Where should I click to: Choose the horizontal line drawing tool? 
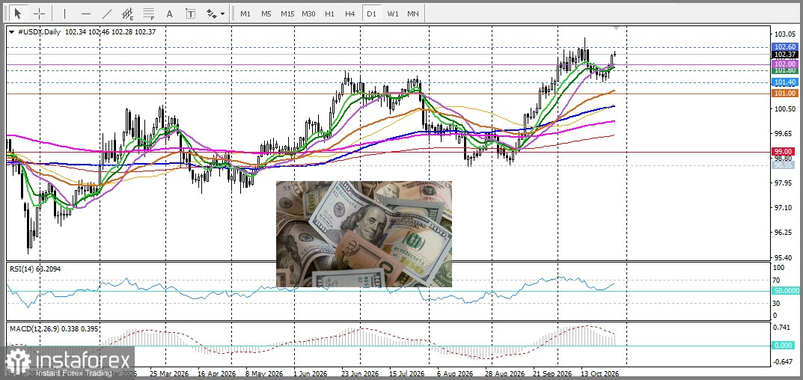pos(86,13)
